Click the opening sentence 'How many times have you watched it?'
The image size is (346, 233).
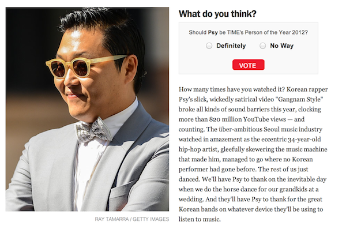232,89
